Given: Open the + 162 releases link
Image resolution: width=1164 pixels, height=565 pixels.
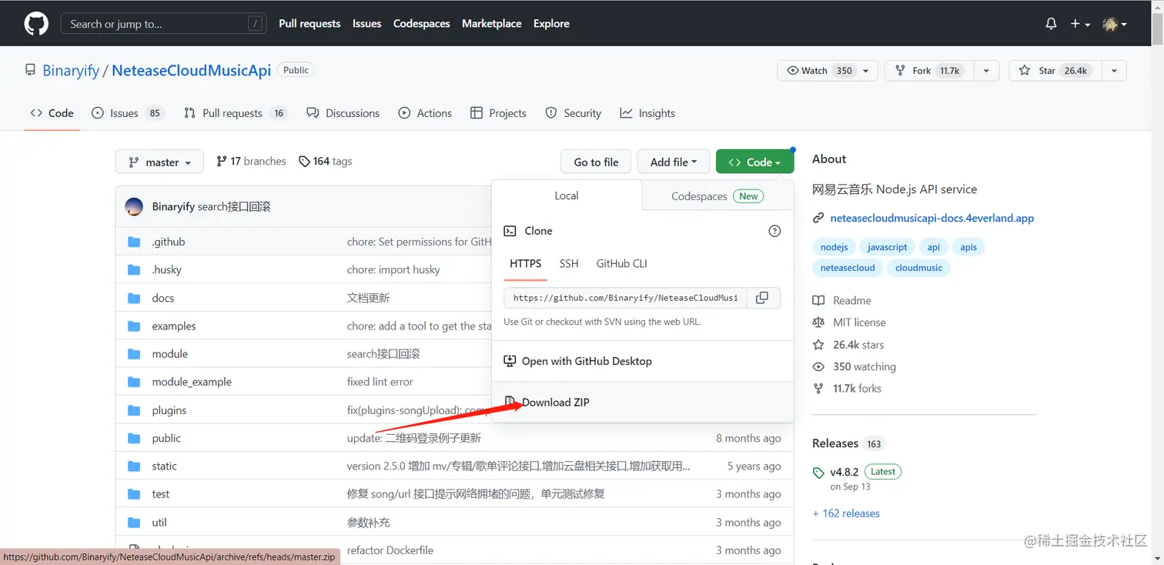Looking at the screenshot, I should [846, 513].
